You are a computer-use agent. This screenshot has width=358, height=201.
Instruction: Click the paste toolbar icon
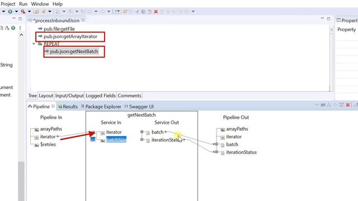coord(149,12)
